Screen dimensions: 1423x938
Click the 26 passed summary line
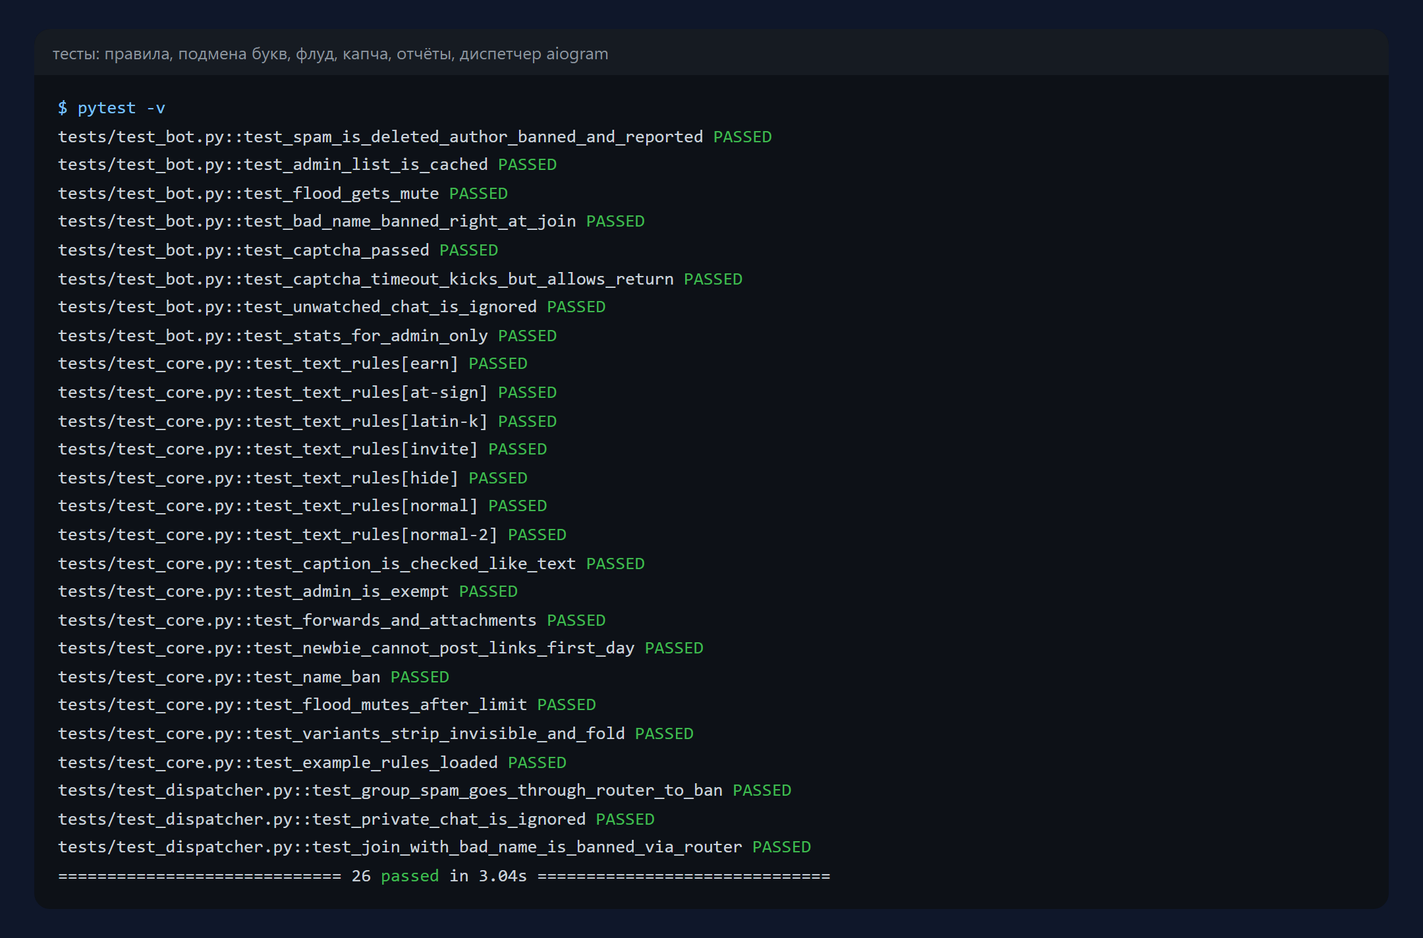click(x=445, y=876)
